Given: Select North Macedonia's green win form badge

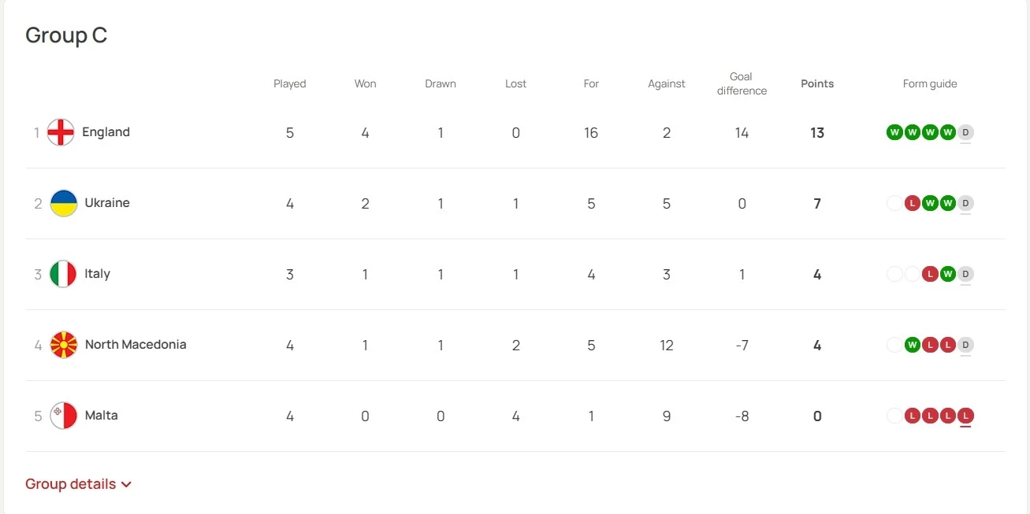Looking at the screenshot, I should [913, 345].
